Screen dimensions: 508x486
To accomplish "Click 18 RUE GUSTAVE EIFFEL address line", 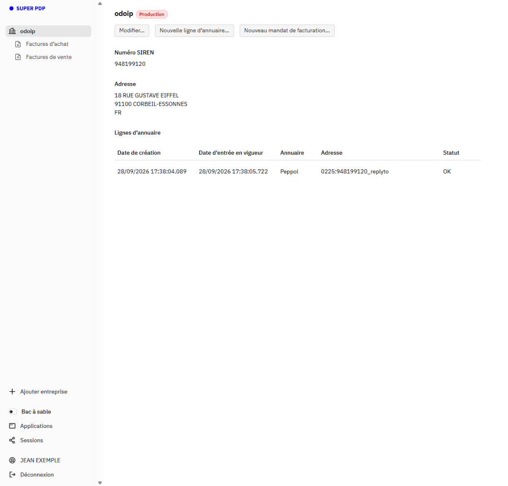I will point(147,95).
